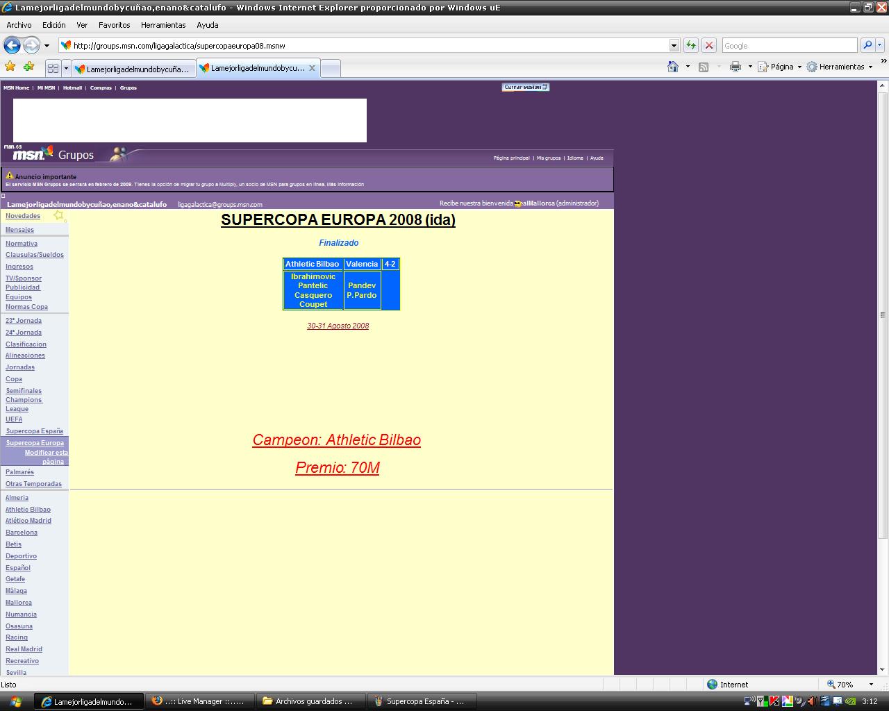This screenshot has height=711, width=889.
Task: Click the NVIDIA tray icon
Action: coord(849,701)
